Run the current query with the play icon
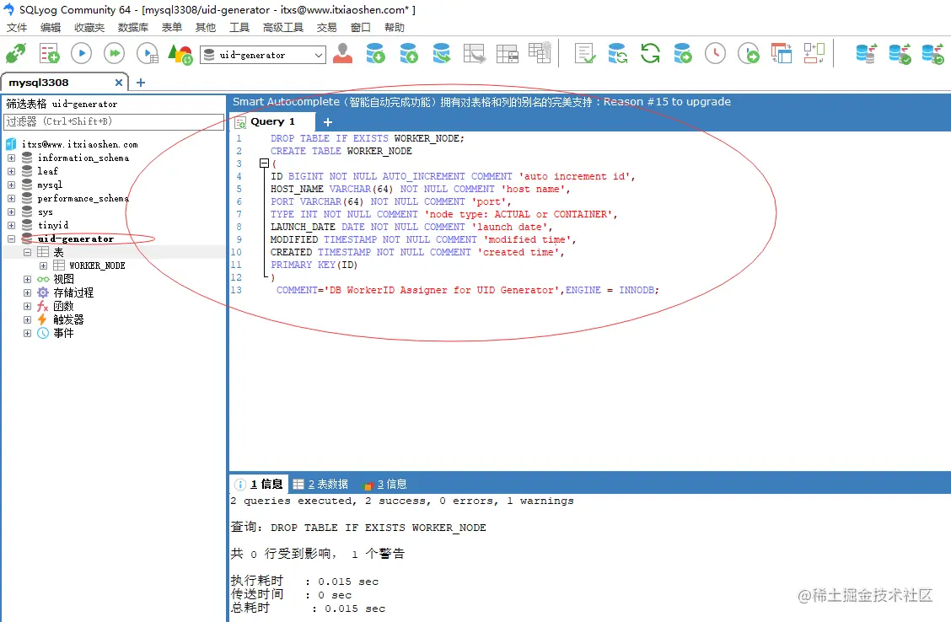Image resolution: width=951 pixels, height=622 pixels. click(81, 54)
